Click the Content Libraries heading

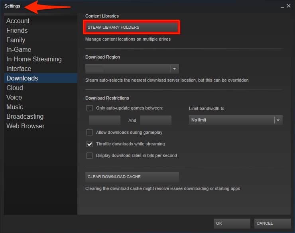click(x=102, y=16)
